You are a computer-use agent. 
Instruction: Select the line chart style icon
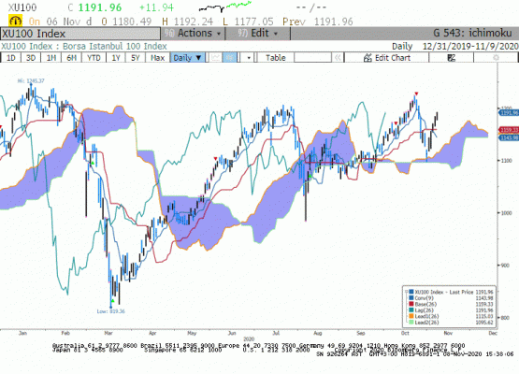215,58
